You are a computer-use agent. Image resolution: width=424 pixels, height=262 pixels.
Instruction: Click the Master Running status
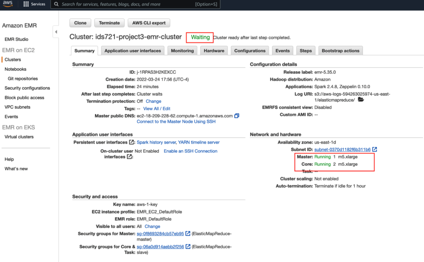[323, 157]
